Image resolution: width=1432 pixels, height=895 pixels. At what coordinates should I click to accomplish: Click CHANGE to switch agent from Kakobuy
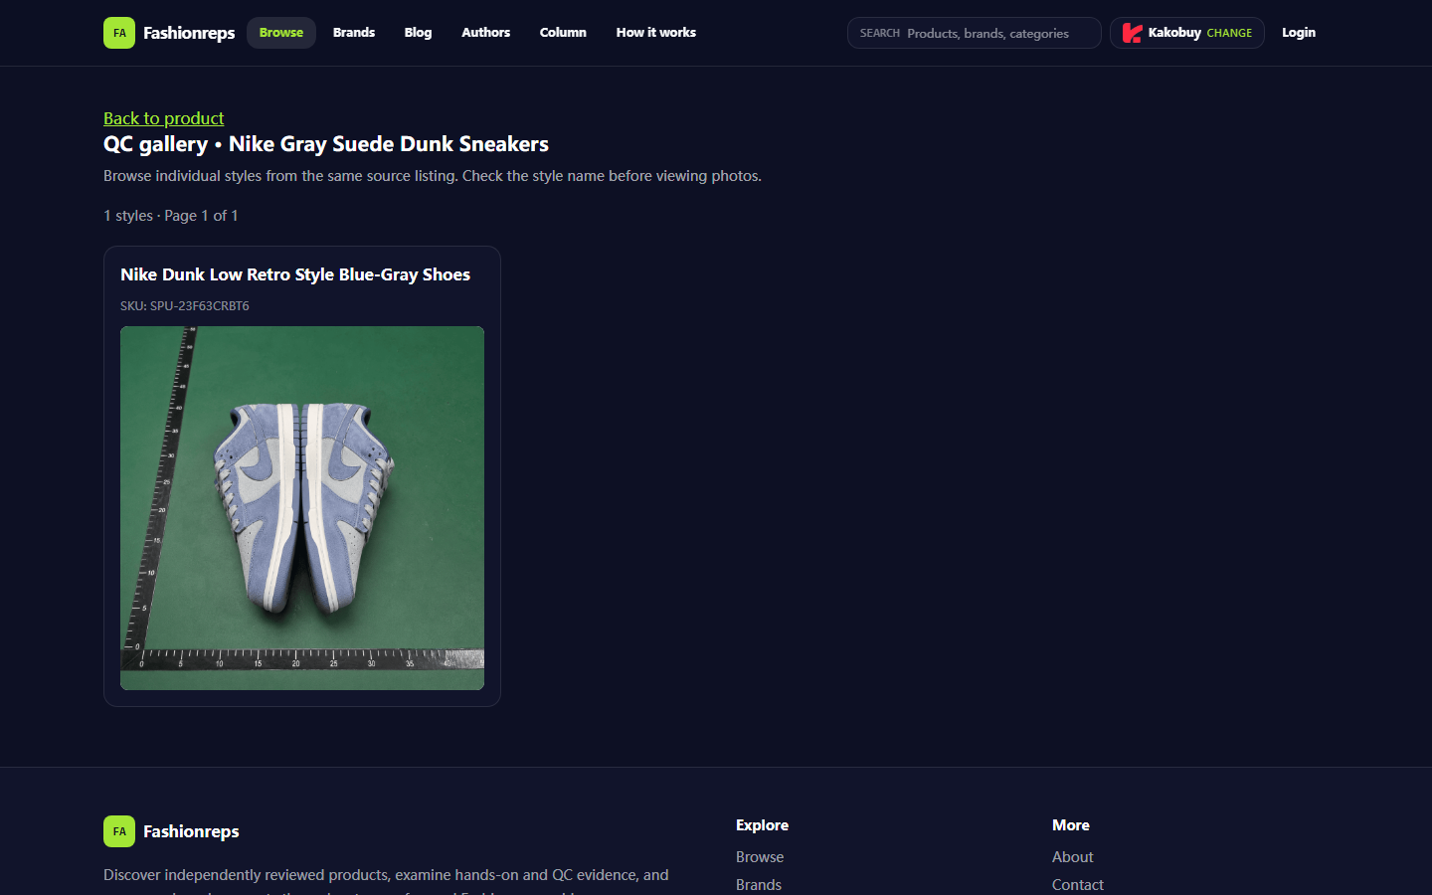click(1229, 33)
